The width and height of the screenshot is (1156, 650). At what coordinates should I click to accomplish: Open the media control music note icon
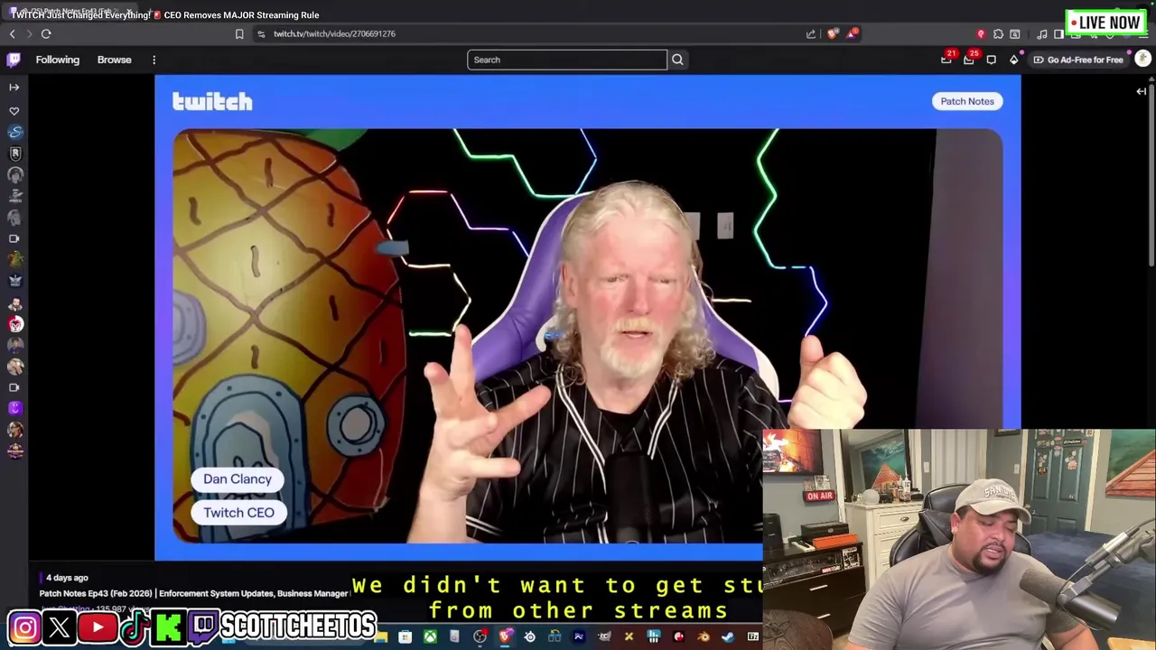point(1042,34)
